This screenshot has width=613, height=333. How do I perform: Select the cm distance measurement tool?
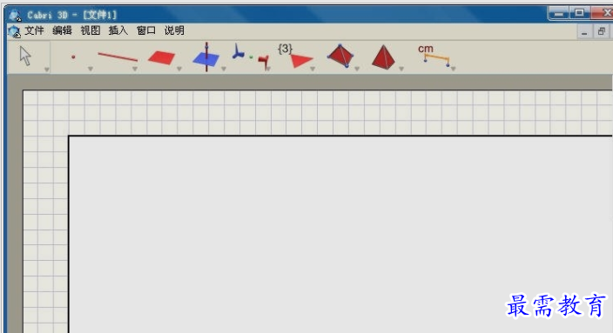434,55
